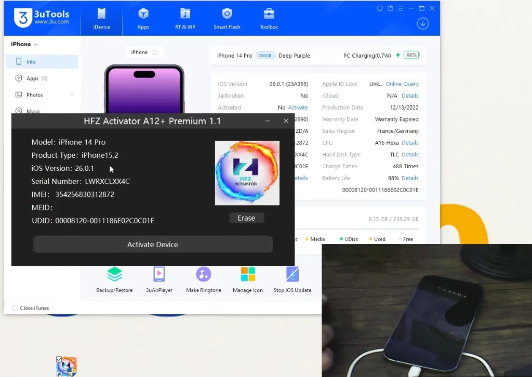The image size is (532, 377).
Task: Expand the iPhone device dropdown in sidebar
Action: coord(24,44)
